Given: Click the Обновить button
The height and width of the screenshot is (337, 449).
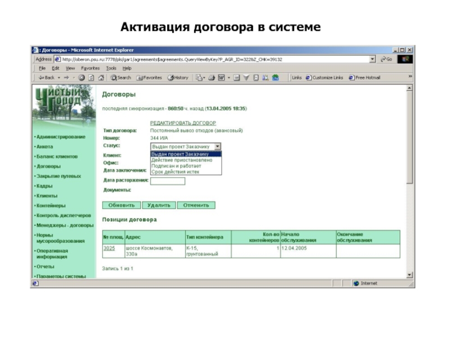Looking at the screenshot, I should coord(121,205).
